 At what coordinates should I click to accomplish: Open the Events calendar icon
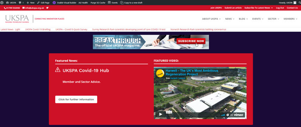(x=109, y=2)
